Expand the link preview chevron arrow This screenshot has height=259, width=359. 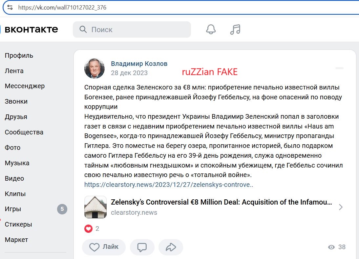click(x=341, y=207)
